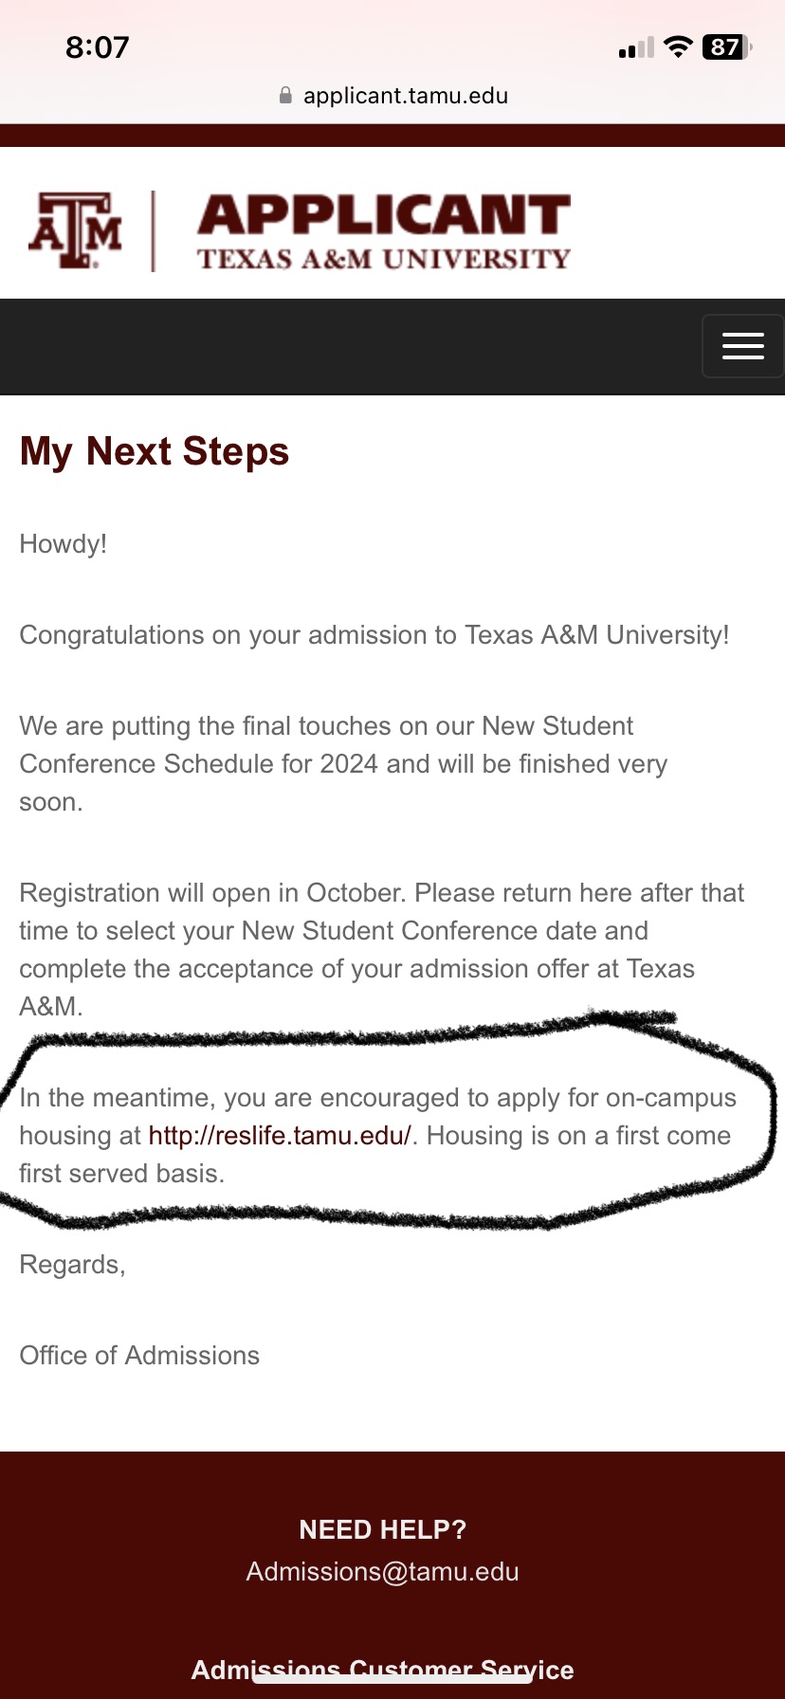Tap the Congratulations on your admission line
The width and height of the screenshot is (785, 1699).
[x=374, y=635]
